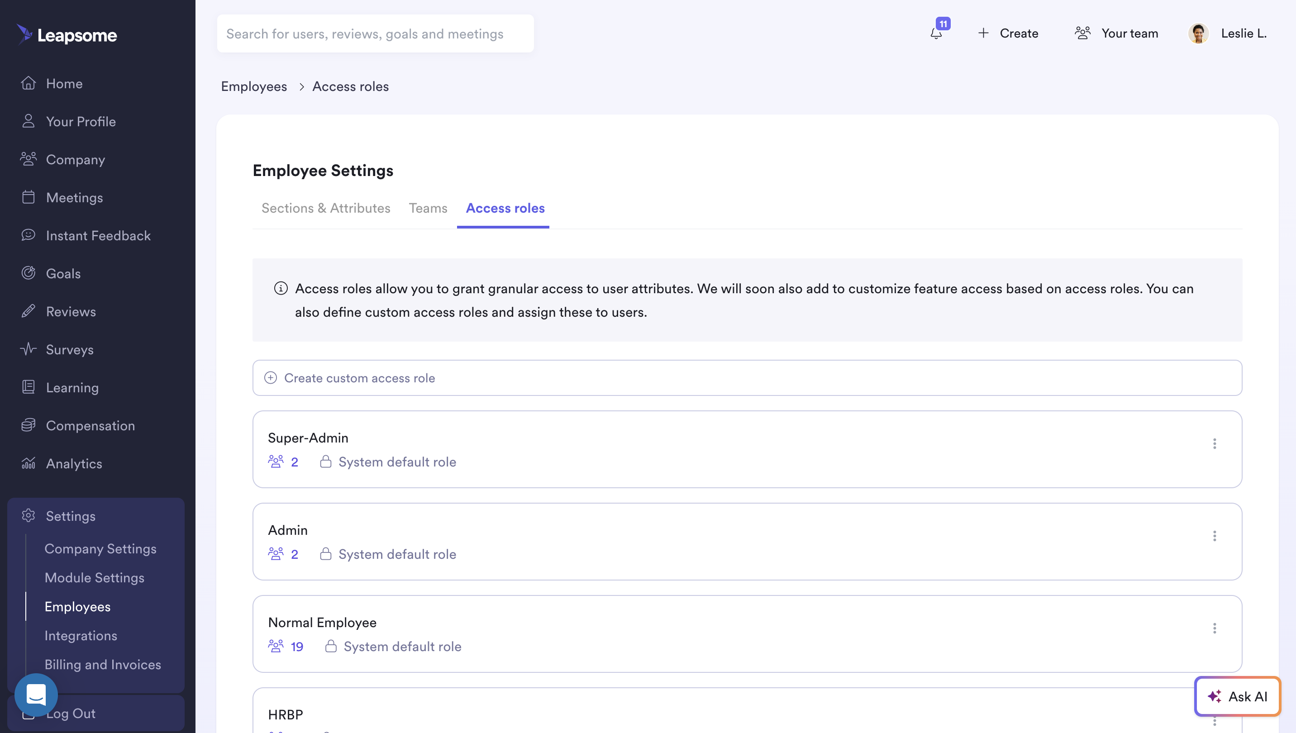The height and width of the screenshot is (733, 1296).
Task: Click plus icon on Create custom access role
Action: (271, 377)
